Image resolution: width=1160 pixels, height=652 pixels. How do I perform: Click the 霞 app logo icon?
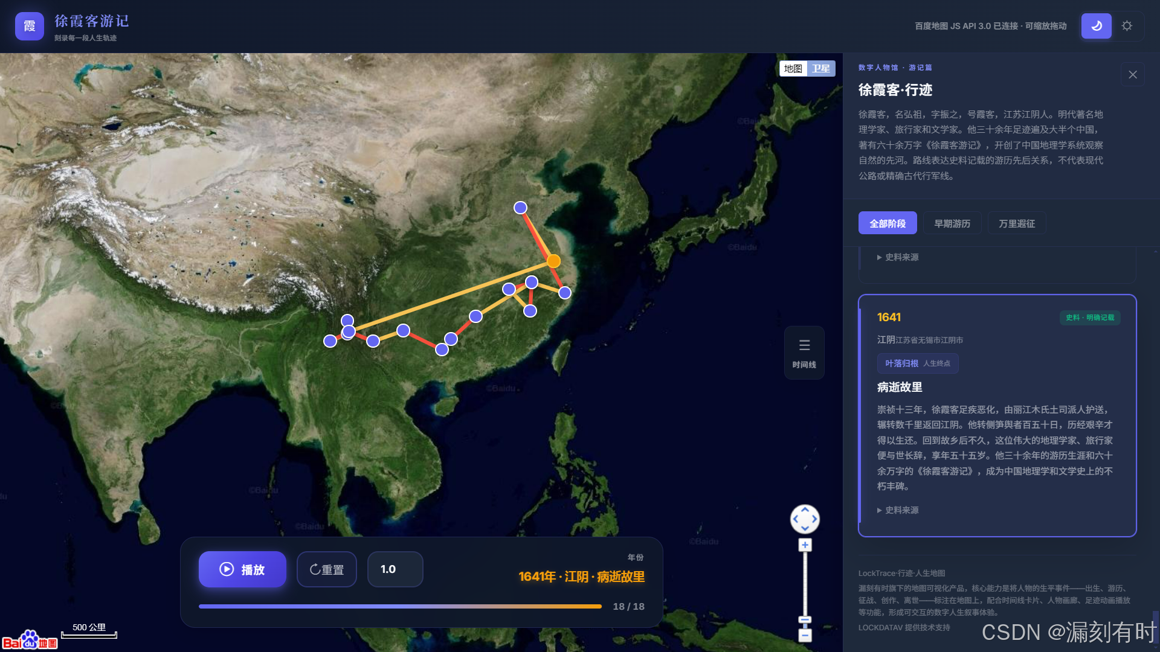(x=29, y=26)
